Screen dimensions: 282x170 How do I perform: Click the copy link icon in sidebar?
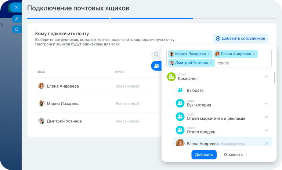tap(16, 18)
